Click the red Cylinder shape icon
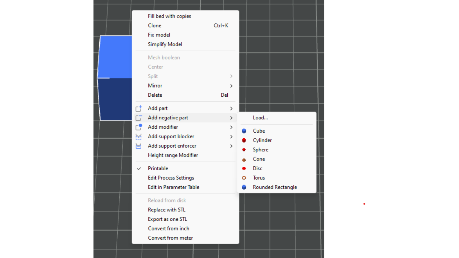Screen dimensions: 459x258 [x=244, y=140]
